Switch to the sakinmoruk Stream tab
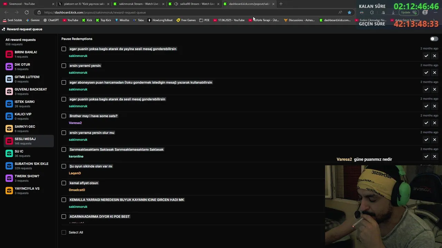The width and height of the screenshot is (442, 248). (139, 4)
